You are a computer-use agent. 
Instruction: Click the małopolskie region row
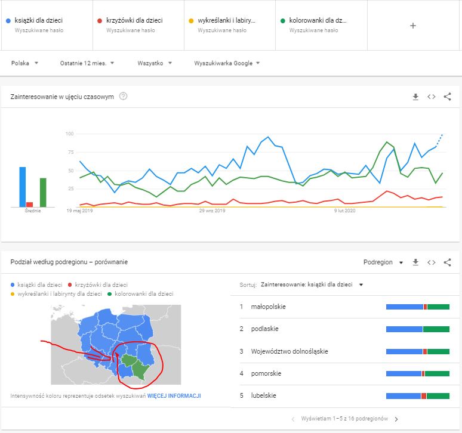tap(269, 307)
